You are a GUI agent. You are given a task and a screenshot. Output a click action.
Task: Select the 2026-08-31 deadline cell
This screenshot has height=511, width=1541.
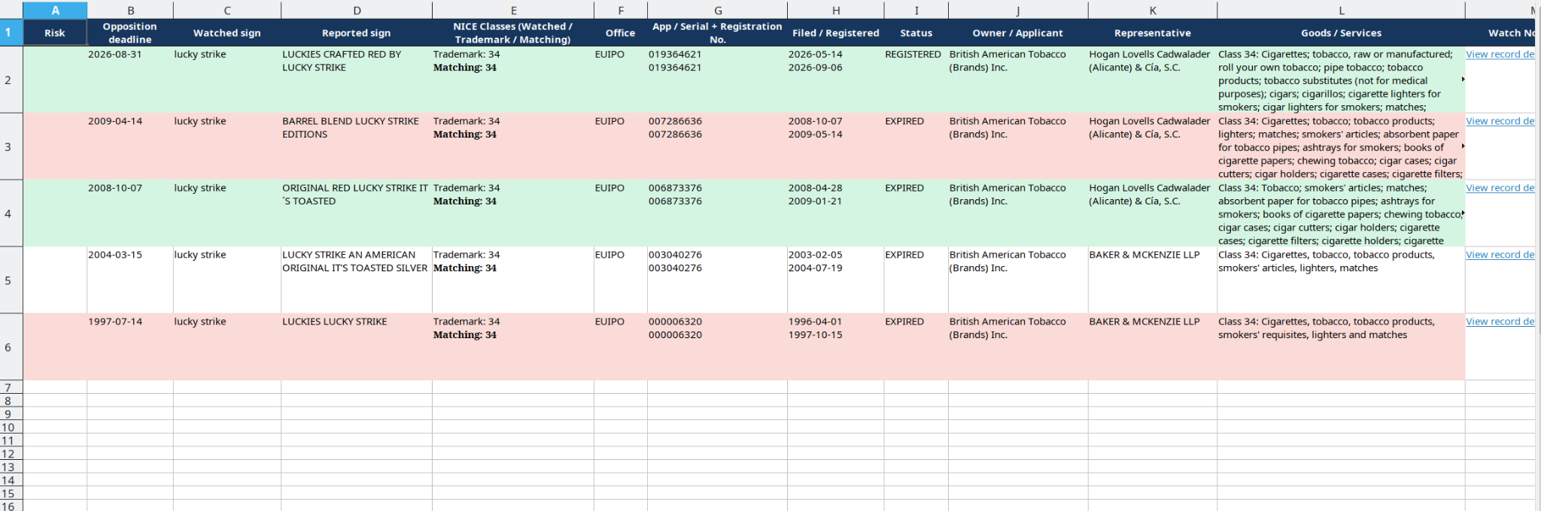tap(130, 80)
